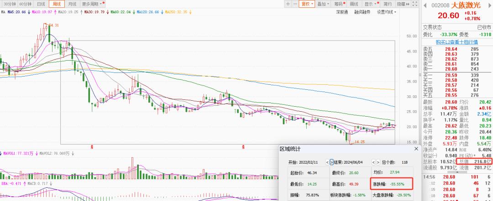The width and height of the screenshot is (493, 201).
Task: Expand the 设置均线 dropdown
Action: click(387, 12)
